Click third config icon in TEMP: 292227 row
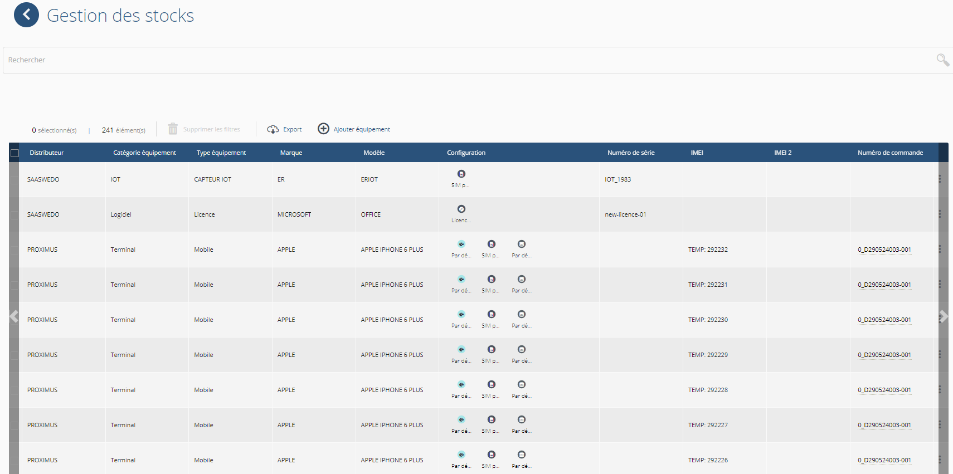 tap(522, 419)
